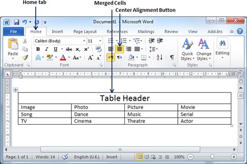Toggle Underline formatting
This screenshot has height=164, width=247.
(56, 50)
